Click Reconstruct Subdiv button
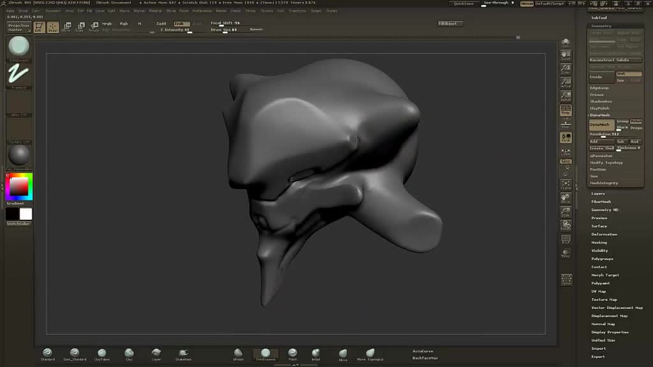Screen dimensions: 653x367 click(x=615, y=60)
